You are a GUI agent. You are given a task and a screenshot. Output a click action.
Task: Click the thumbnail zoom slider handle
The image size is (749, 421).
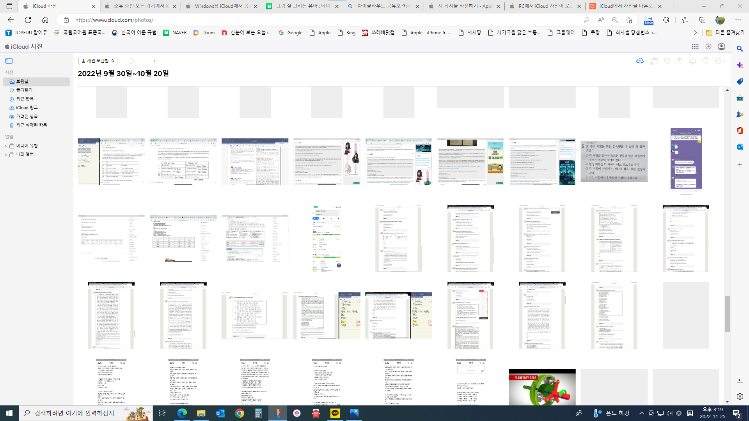(x=131, y=61)
